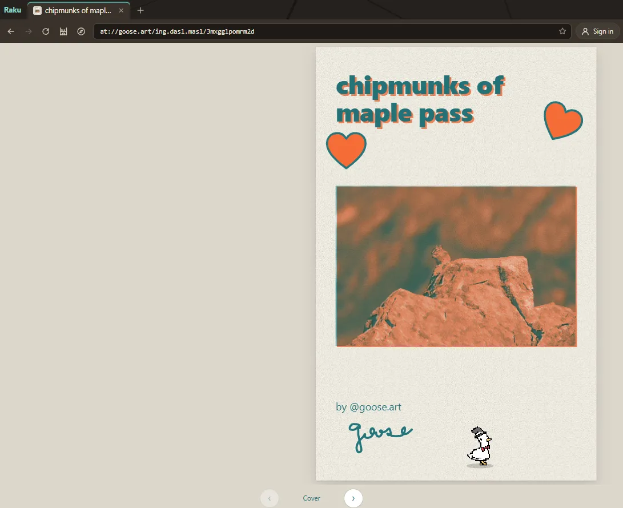Click the 'Cover' page label

(312, 498)
